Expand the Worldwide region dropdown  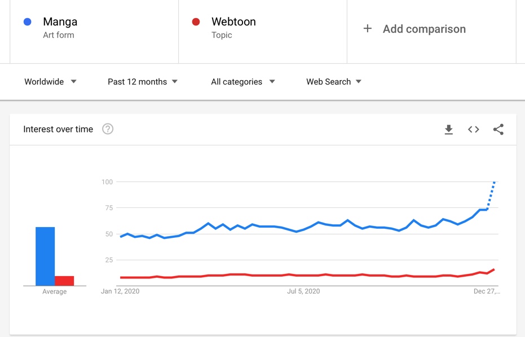pos(51,82)
